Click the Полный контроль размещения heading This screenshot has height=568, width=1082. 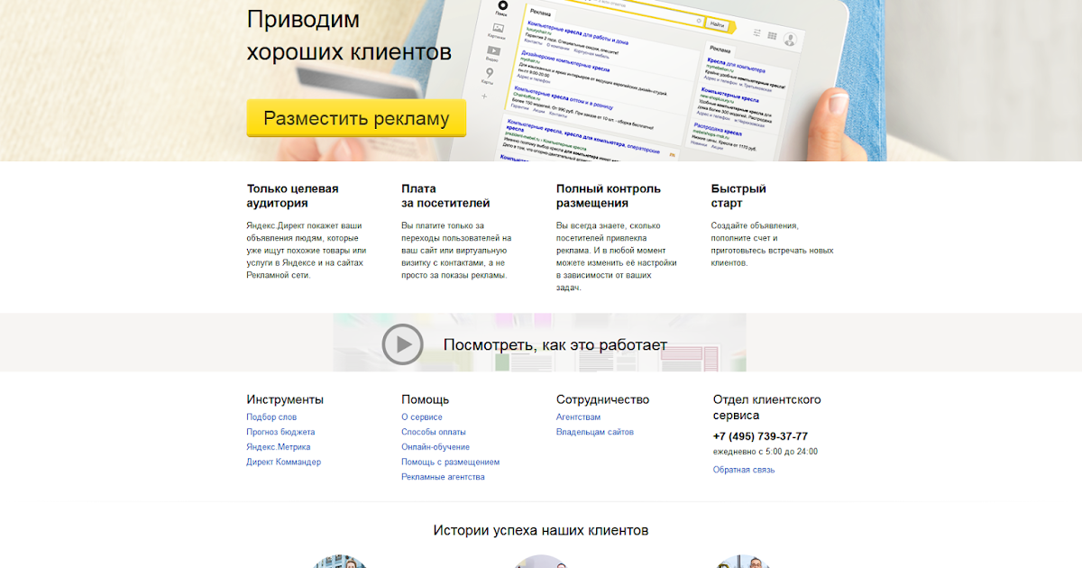point(609,196)
